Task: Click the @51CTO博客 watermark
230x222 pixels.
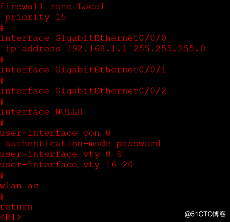Action: pos(205,214)
